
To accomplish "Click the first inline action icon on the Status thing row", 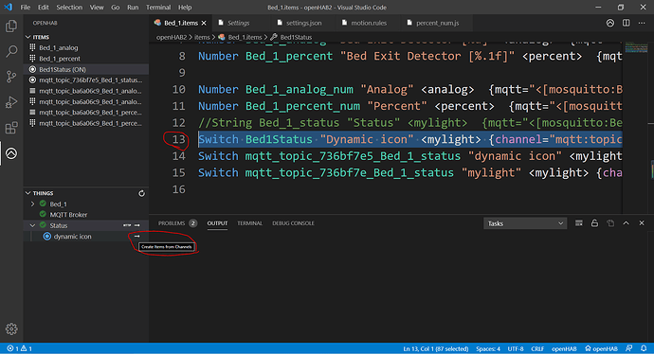I will (x=127, y=225).
